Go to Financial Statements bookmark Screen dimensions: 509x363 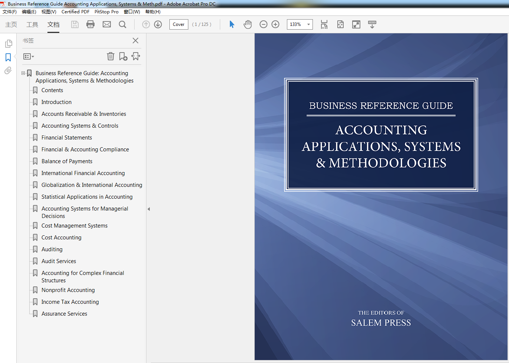[x=67, y=138]
